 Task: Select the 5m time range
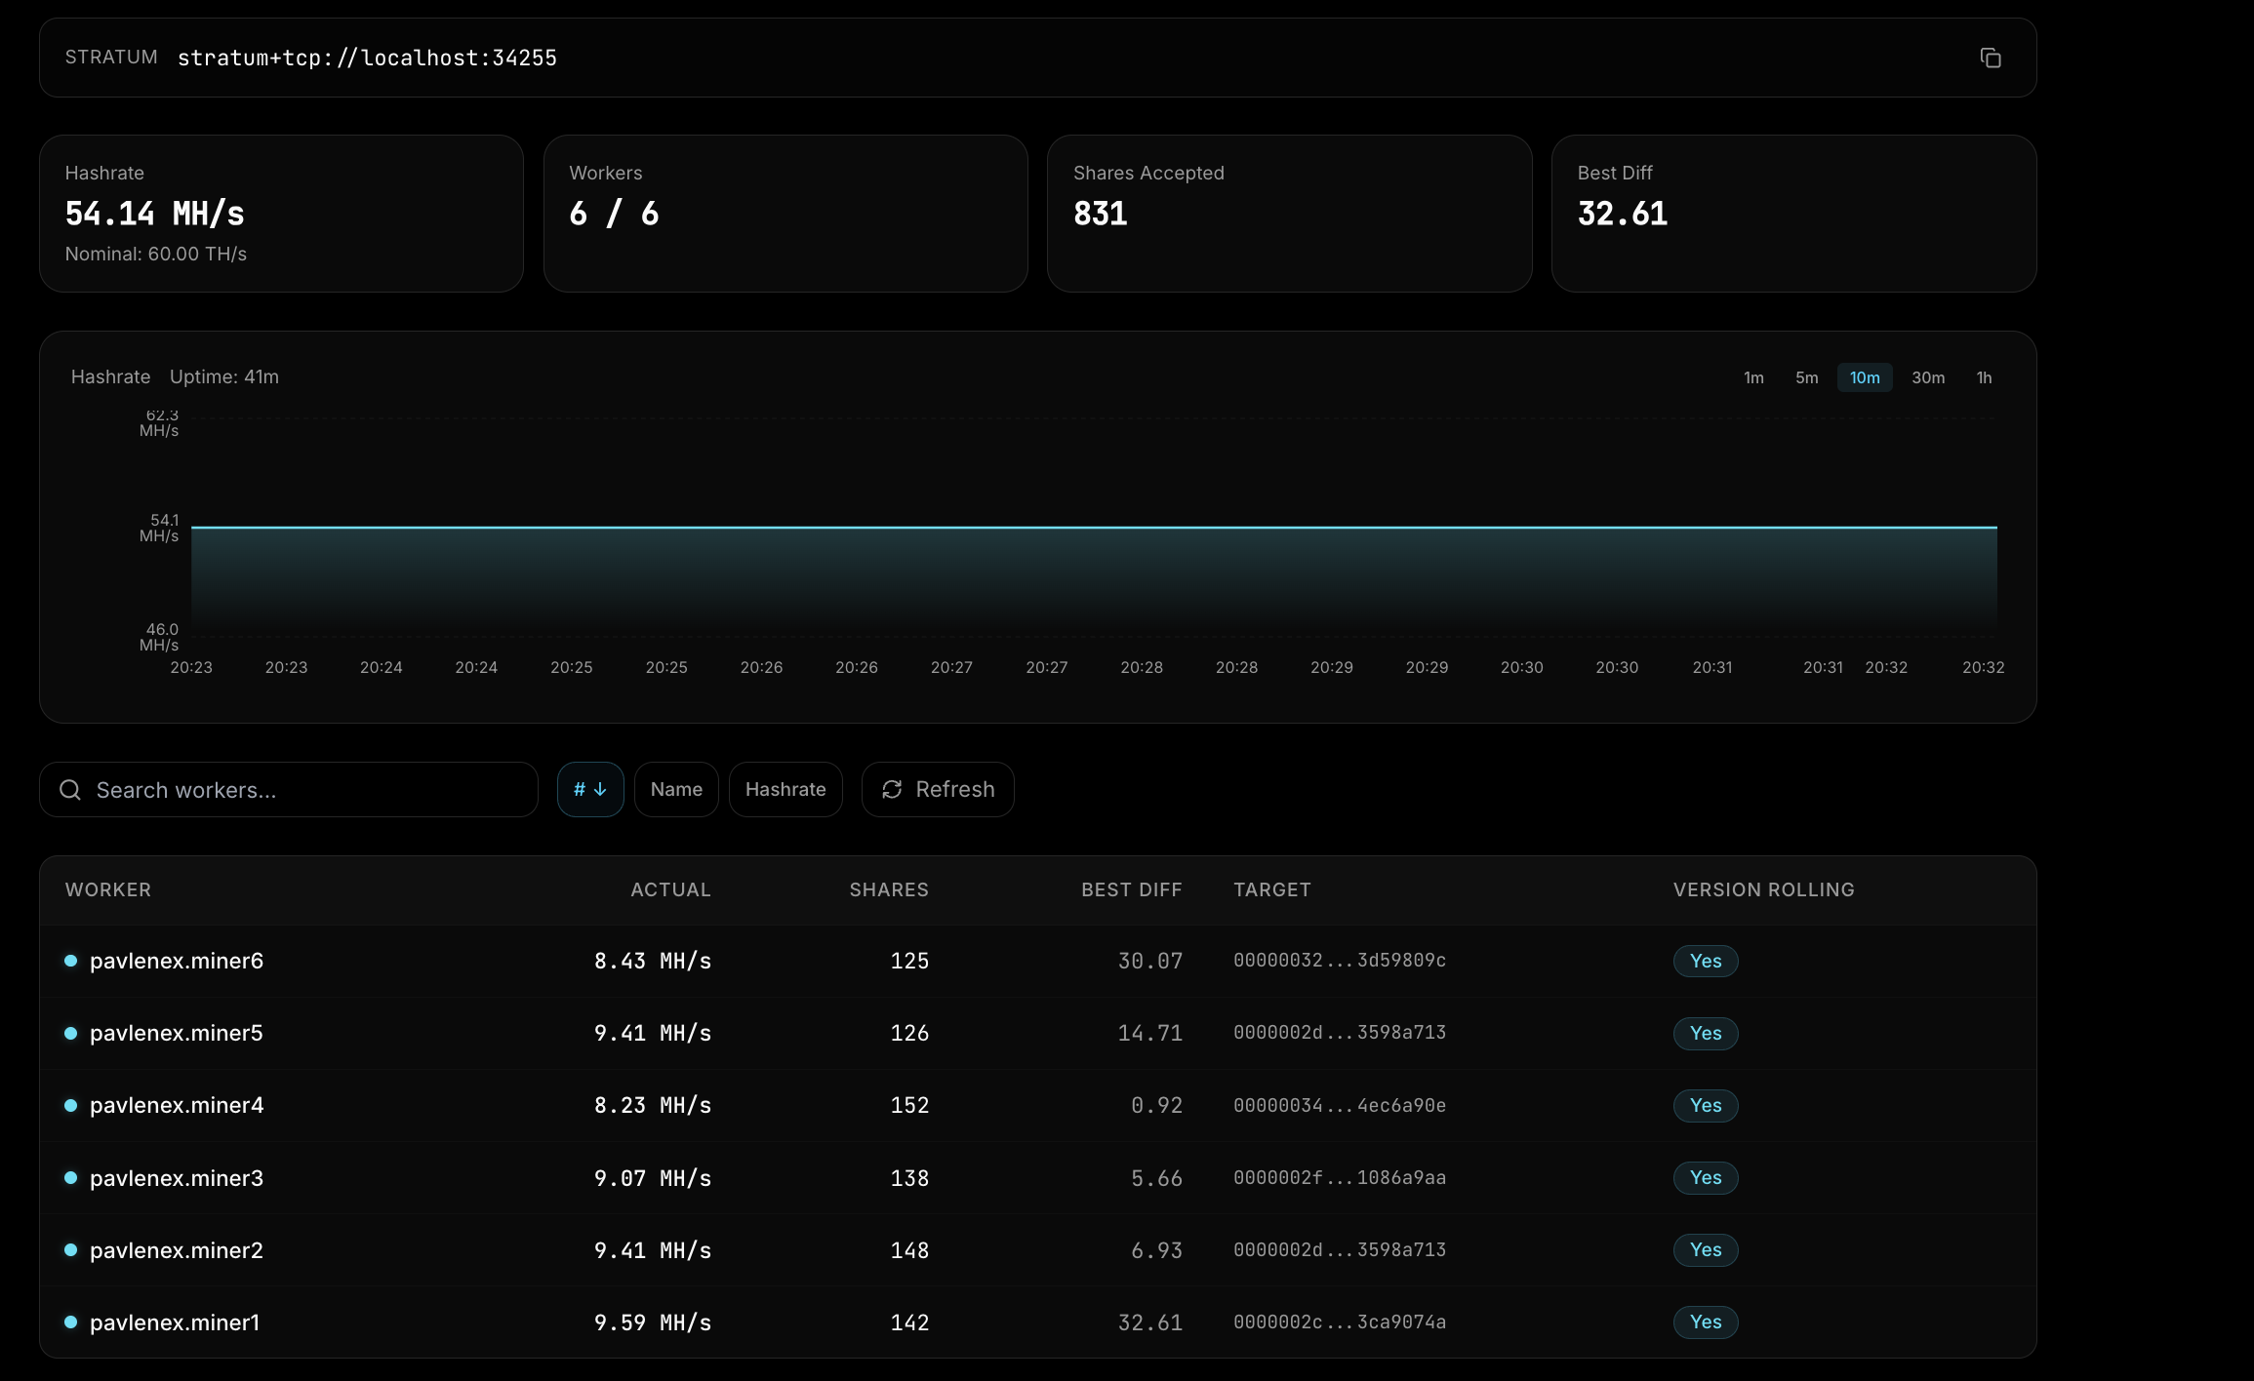(1806, 377)
